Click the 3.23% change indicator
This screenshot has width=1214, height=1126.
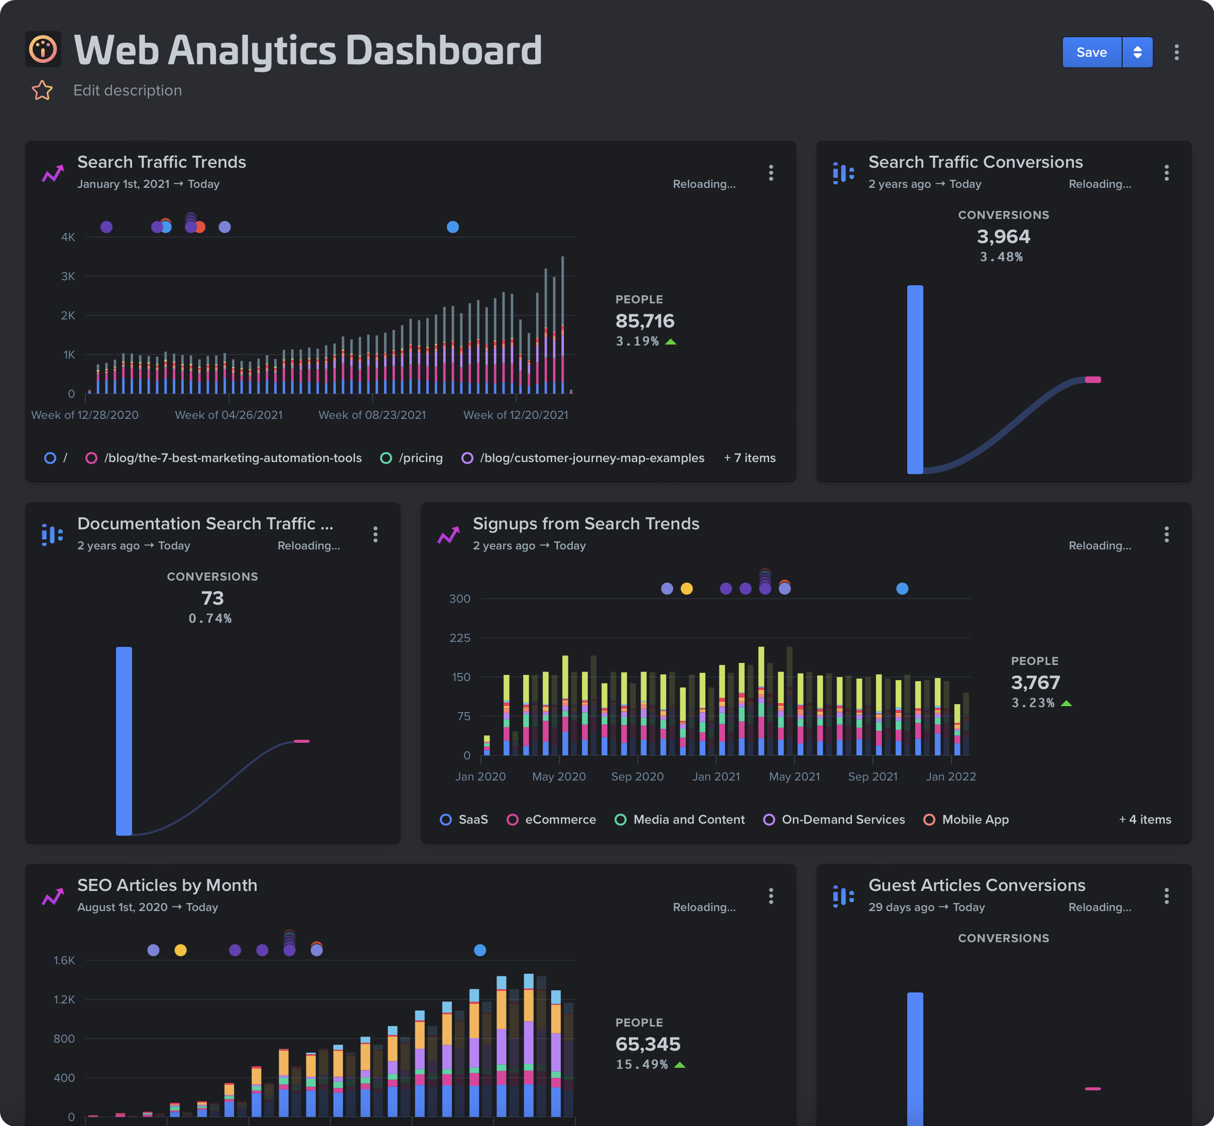pos(1041,703)
